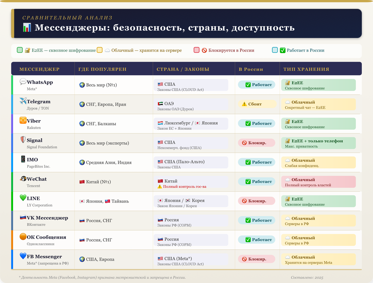Click the red Блокируется legend swatch
This screenshot has height=283, width=373.
(196, 50)
